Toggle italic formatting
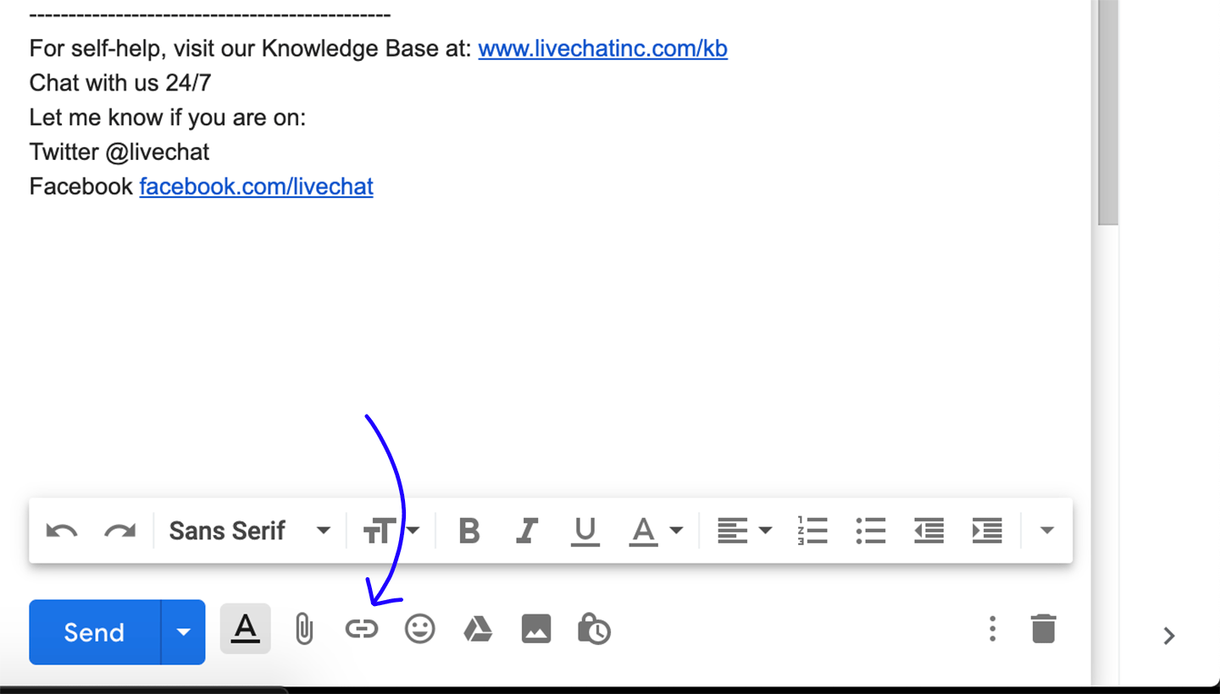Viewport: 1220px width, 694px height. [527, 532]
